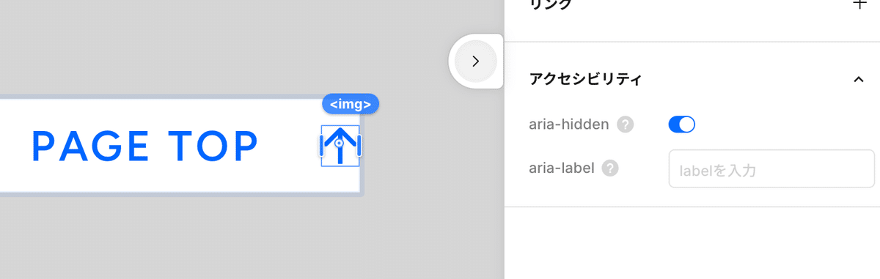Click the left handle of the selected image
Viewport: 880px width, 279px height.
tap(321, 146)
